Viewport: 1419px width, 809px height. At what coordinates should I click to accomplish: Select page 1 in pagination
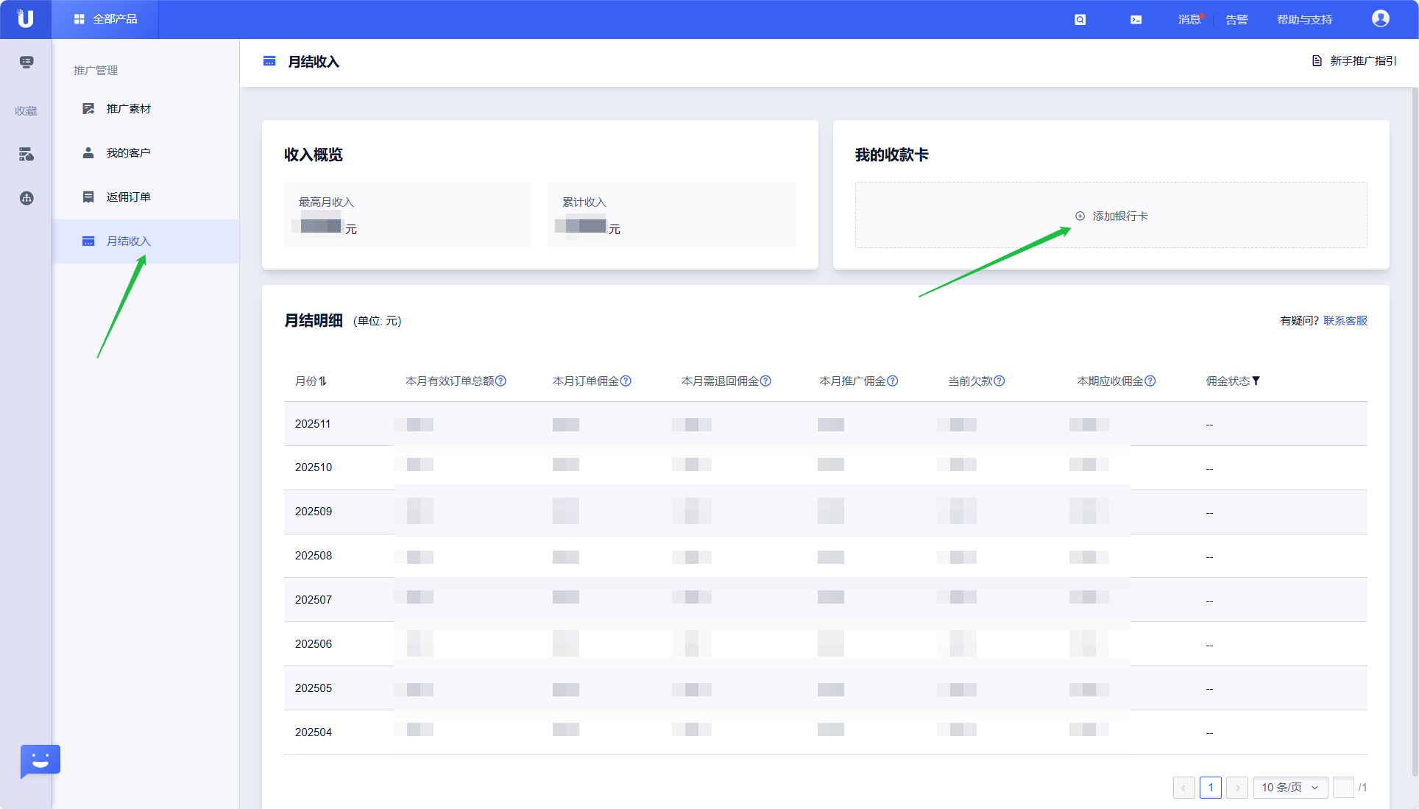1211,788
